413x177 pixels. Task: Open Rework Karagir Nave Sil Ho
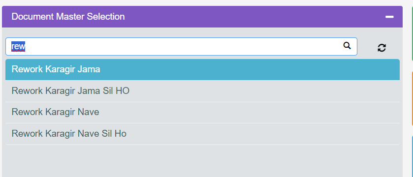(x=202, y=134)
